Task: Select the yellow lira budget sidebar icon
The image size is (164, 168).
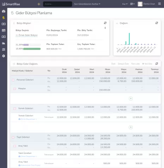Action: 4,18
